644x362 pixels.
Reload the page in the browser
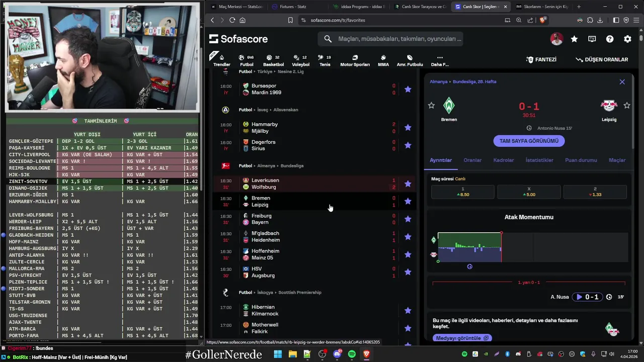click(232, 20)
